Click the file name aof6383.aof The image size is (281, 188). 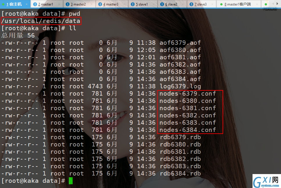(x=180, y=72)
